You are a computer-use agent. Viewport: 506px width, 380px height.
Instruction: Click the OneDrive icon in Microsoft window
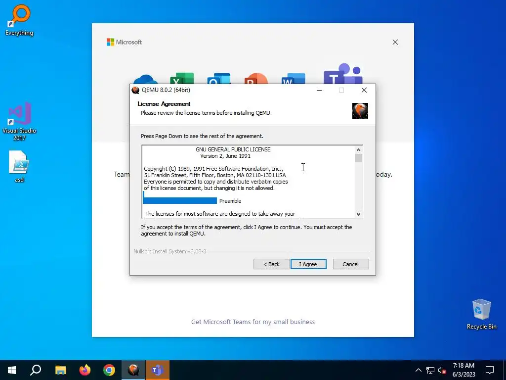(x=146, y=79)
